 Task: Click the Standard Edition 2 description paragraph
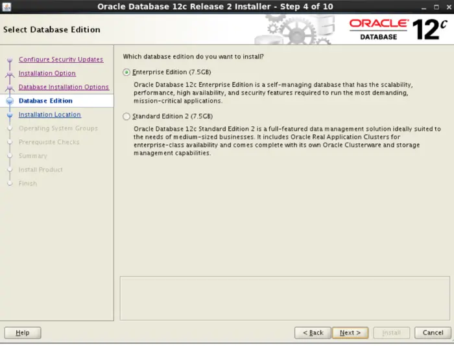click(287, 141)
